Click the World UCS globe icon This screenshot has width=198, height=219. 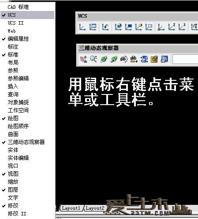118,27
